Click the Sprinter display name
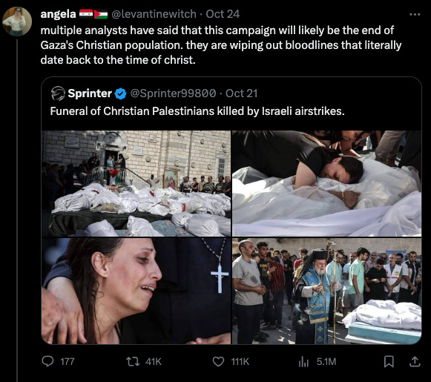This screenshot has width=431, height=382. tap(90, 93)
